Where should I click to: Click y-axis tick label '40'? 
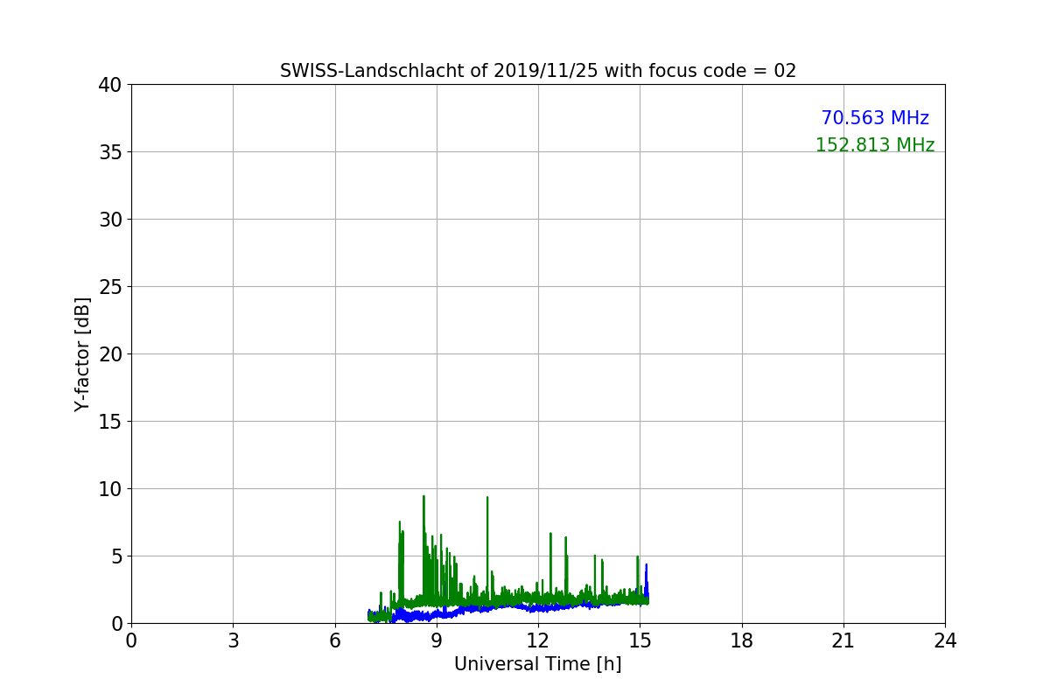click(x=110, y=85)
